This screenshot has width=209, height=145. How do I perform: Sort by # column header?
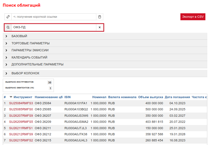tap(5, 97)
